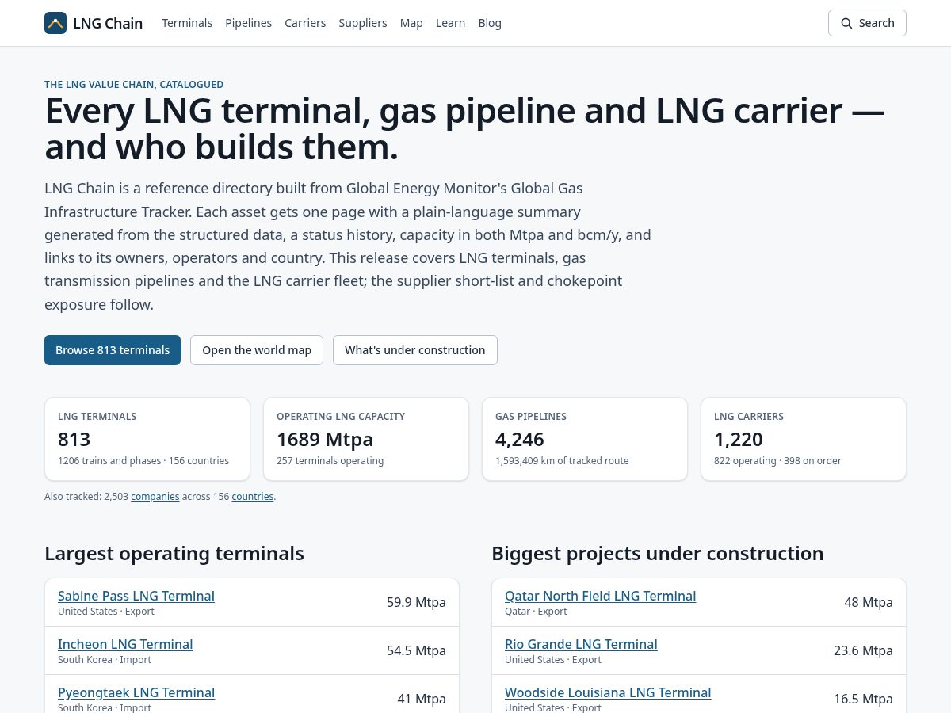Follow the countries link
The image size is (951, 713).
[253, 497]
